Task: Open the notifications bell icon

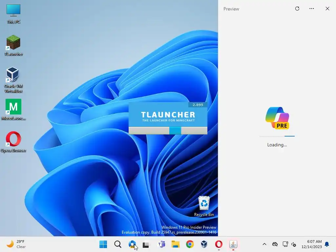Action: 327,244
